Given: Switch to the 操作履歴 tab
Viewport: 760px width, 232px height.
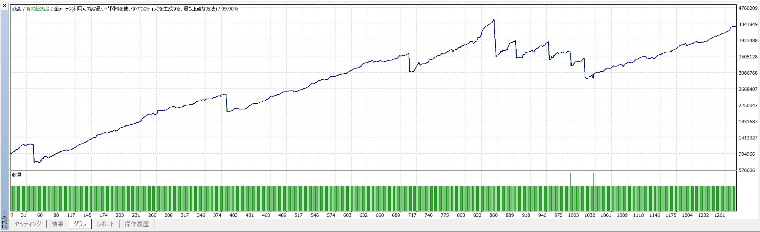Looking at the screenshot, I should pos(136,224).
